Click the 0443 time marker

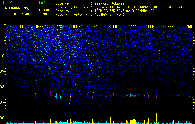(x=58, y=27)
